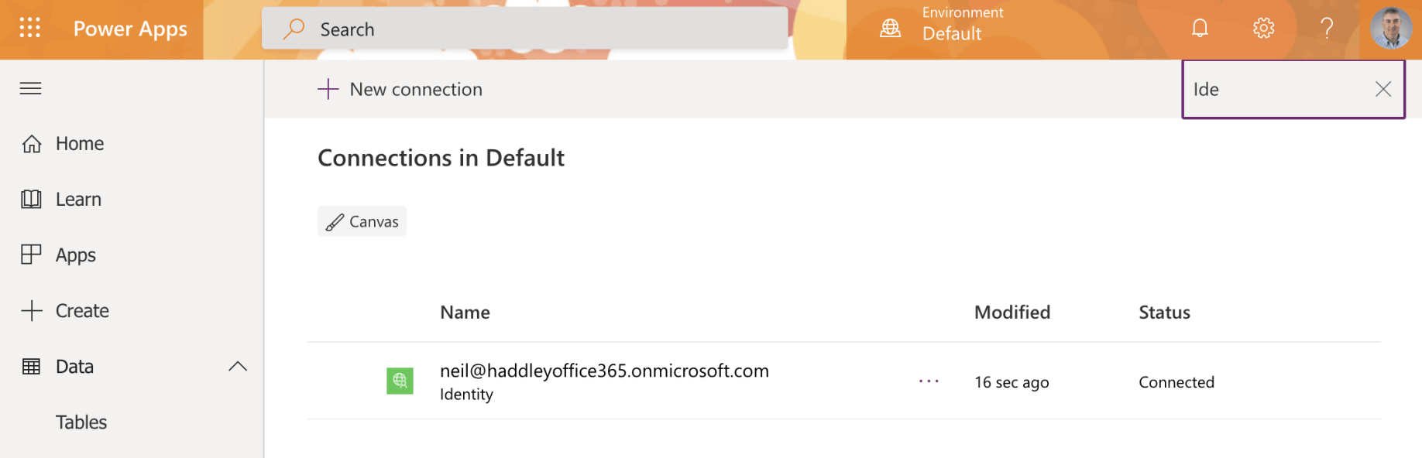This screenshot has width=1422, height=458.
Task: Open the app launcher waffle icon
Action: 29,29
